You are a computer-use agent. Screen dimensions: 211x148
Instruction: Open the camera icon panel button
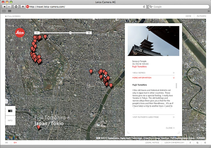tap(10, 111)
